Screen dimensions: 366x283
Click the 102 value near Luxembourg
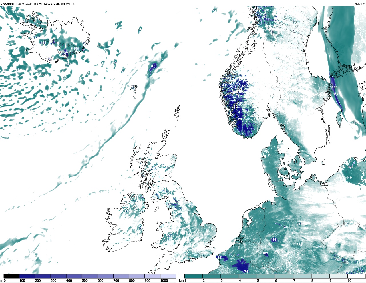click(265, 254)
